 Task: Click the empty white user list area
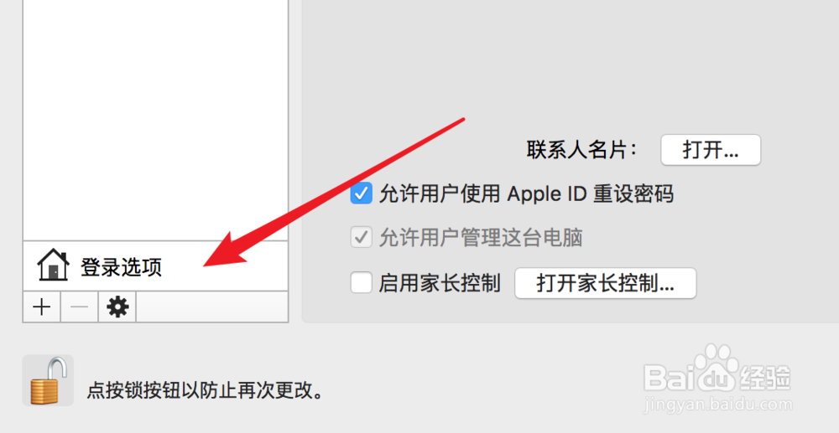point(155,120)
